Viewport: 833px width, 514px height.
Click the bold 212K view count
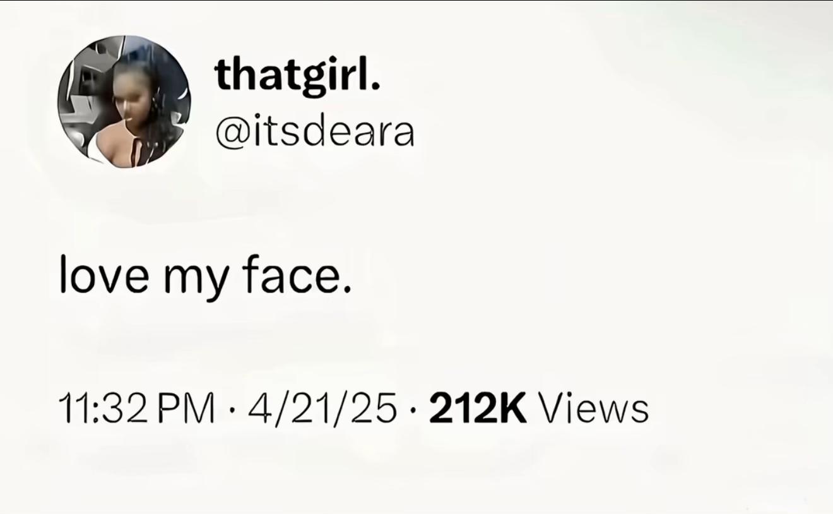(x=478, y=409)
